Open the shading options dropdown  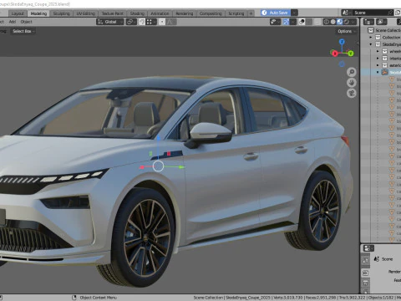coord(353,22)
